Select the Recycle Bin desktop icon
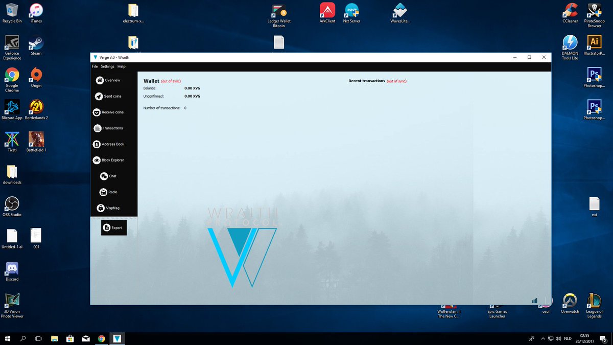Screen dimensions: 613x345 click(12, 13)
